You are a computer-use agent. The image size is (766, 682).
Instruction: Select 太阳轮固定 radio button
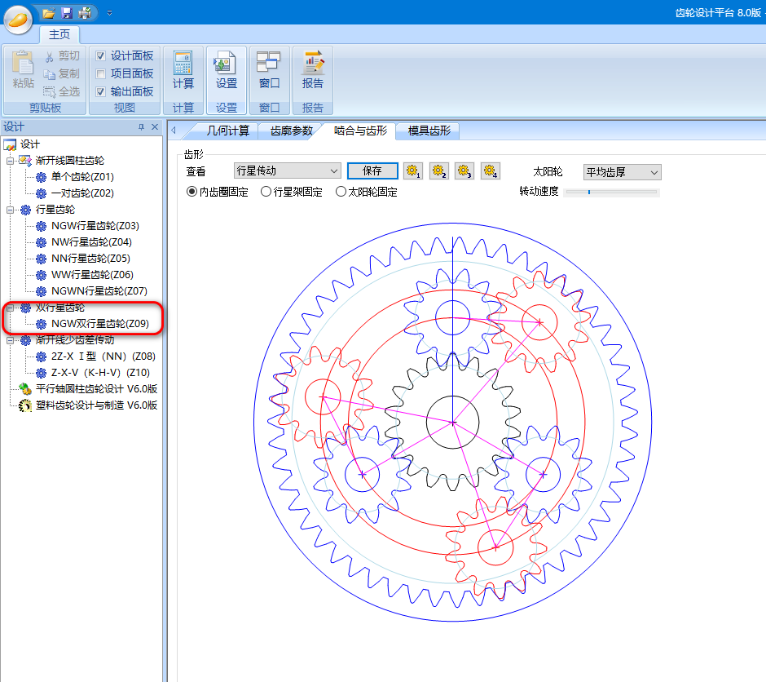click(x=341, y=192)
